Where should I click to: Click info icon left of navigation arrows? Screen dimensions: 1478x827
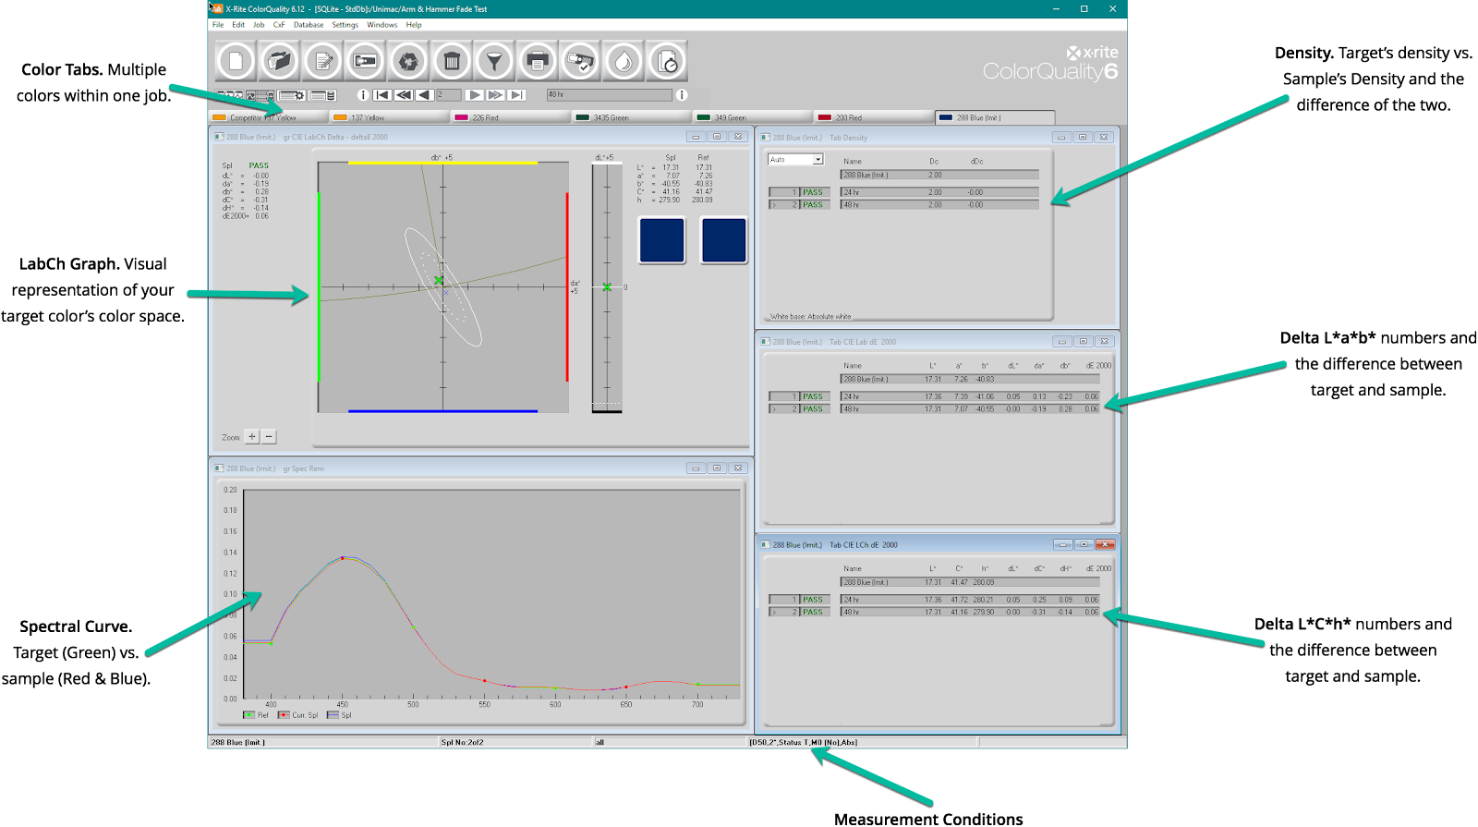363,95
